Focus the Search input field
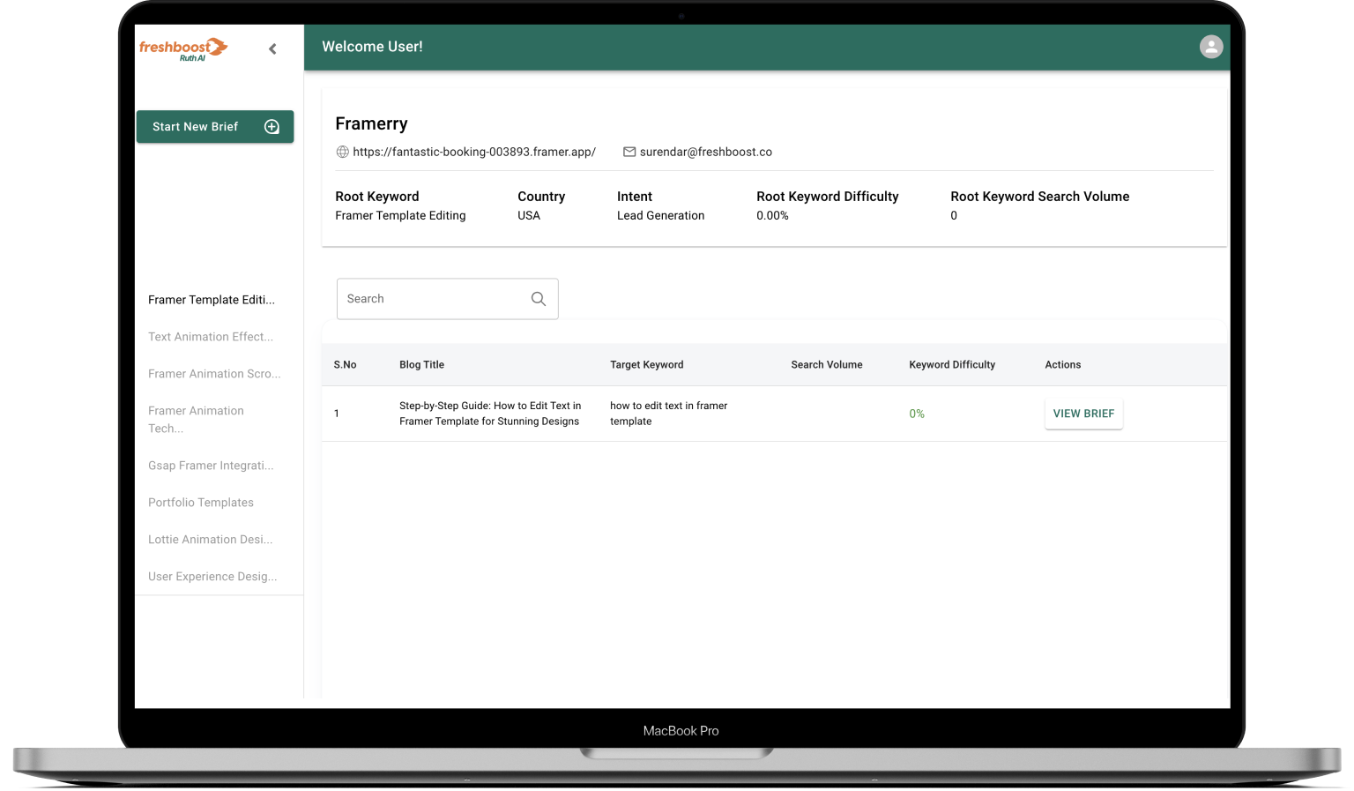Viewport: 1354px width, 791px height. coord(447,299)
